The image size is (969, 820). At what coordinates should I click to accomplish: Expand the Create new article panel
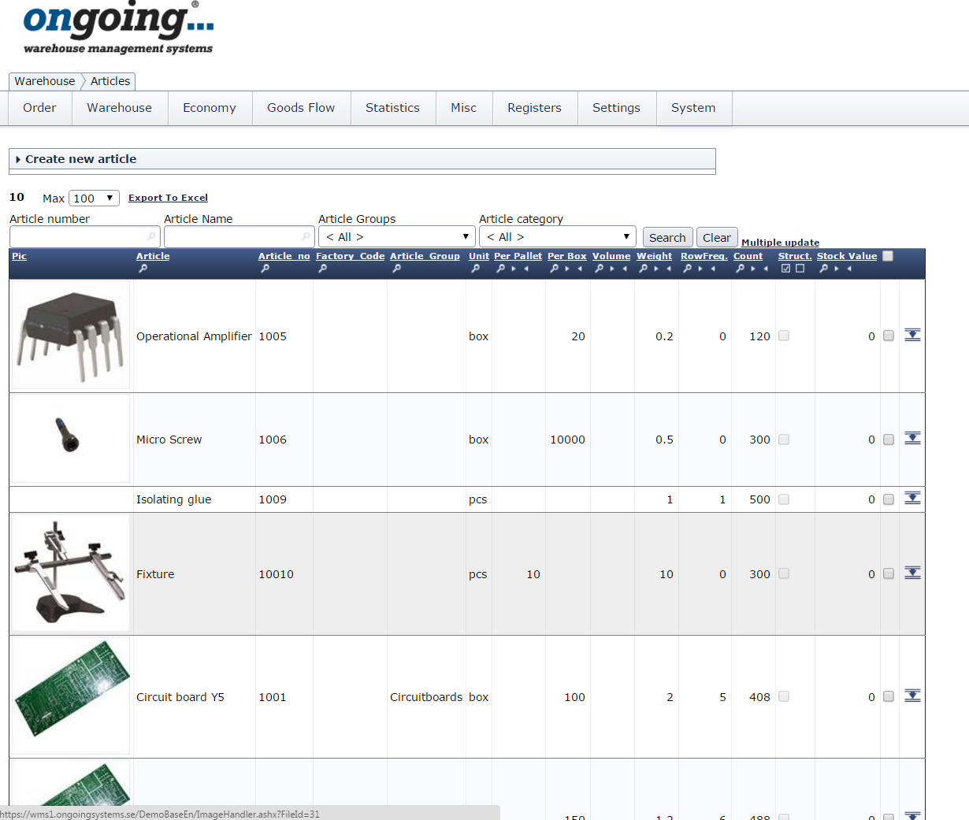tap(362, 159)
